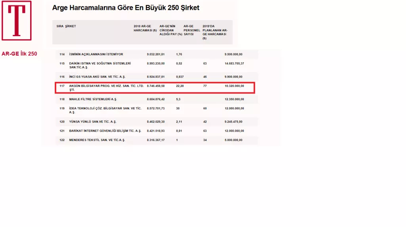Click rank number 115
406x227 pixels.
click(62, 63)
